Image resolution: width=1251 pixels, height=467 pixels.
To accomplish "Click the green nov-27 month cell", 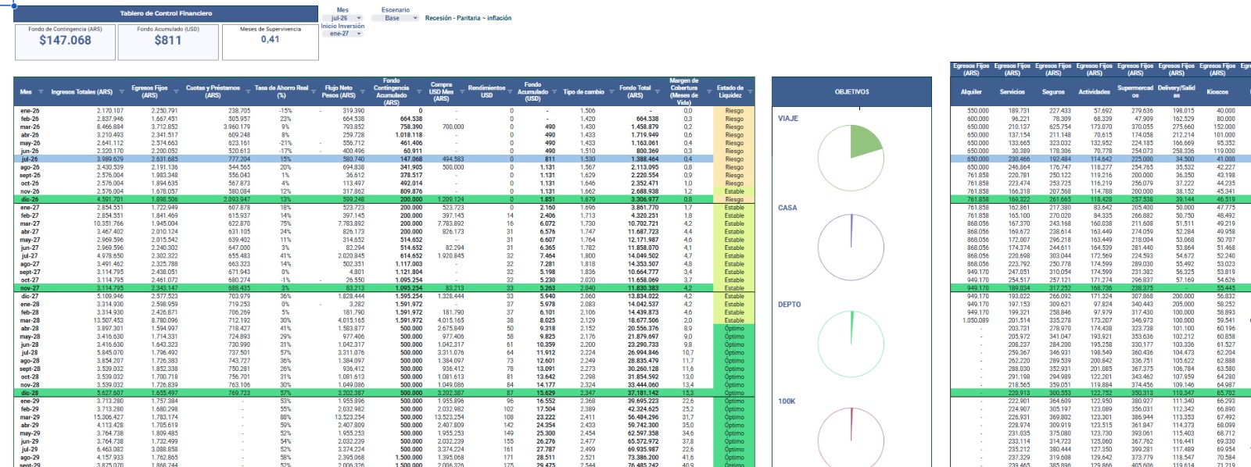I will point(29,288).
